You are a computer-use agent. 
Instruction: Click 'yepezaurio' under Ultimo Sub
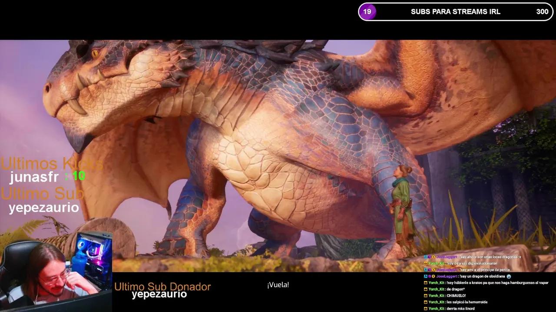[43, 208]
